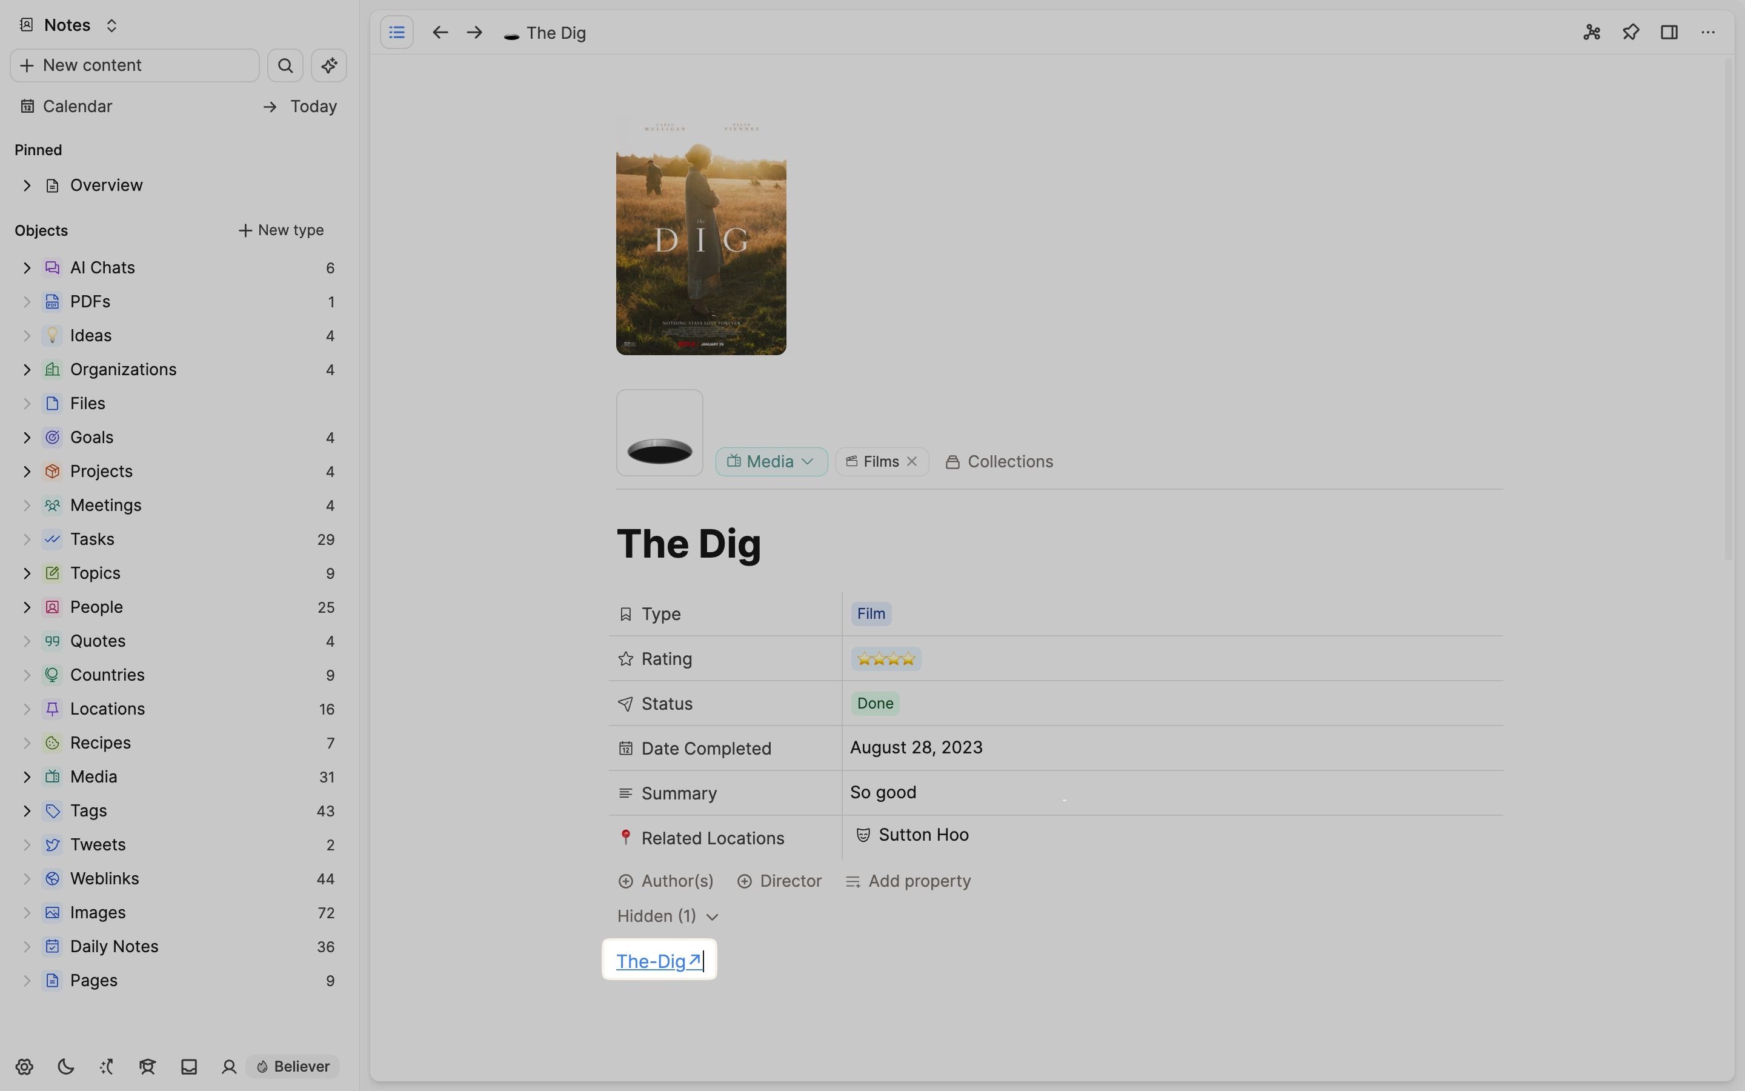This screenshot has width=1745, height=1091.
Task: Open the Media type dropdown
Action: [771, 462]
